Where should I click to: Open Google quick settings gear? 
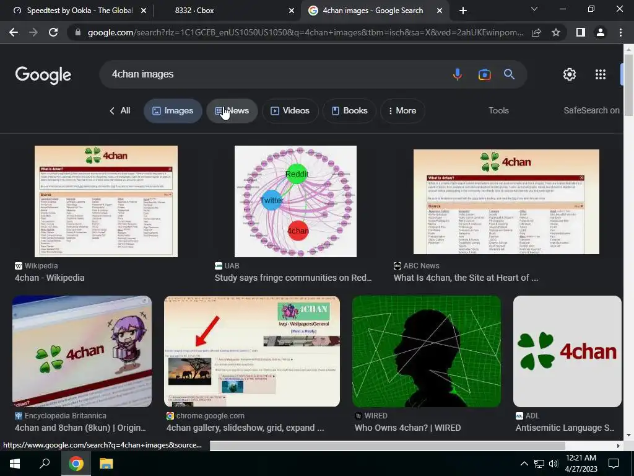coord(570,74)
